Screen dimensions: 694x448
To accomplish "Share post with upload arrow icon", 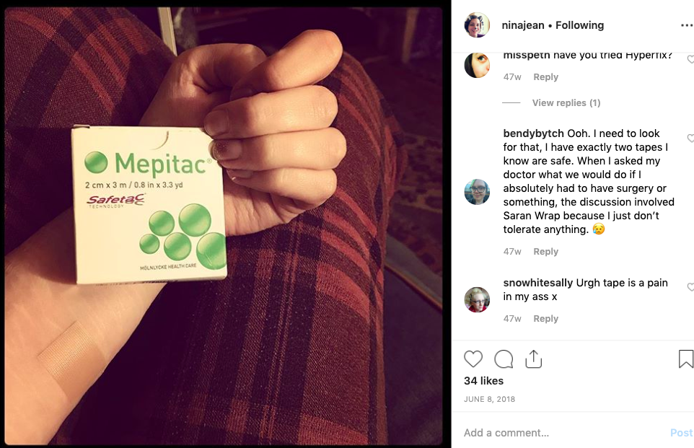I will click(x=533, y=359).
